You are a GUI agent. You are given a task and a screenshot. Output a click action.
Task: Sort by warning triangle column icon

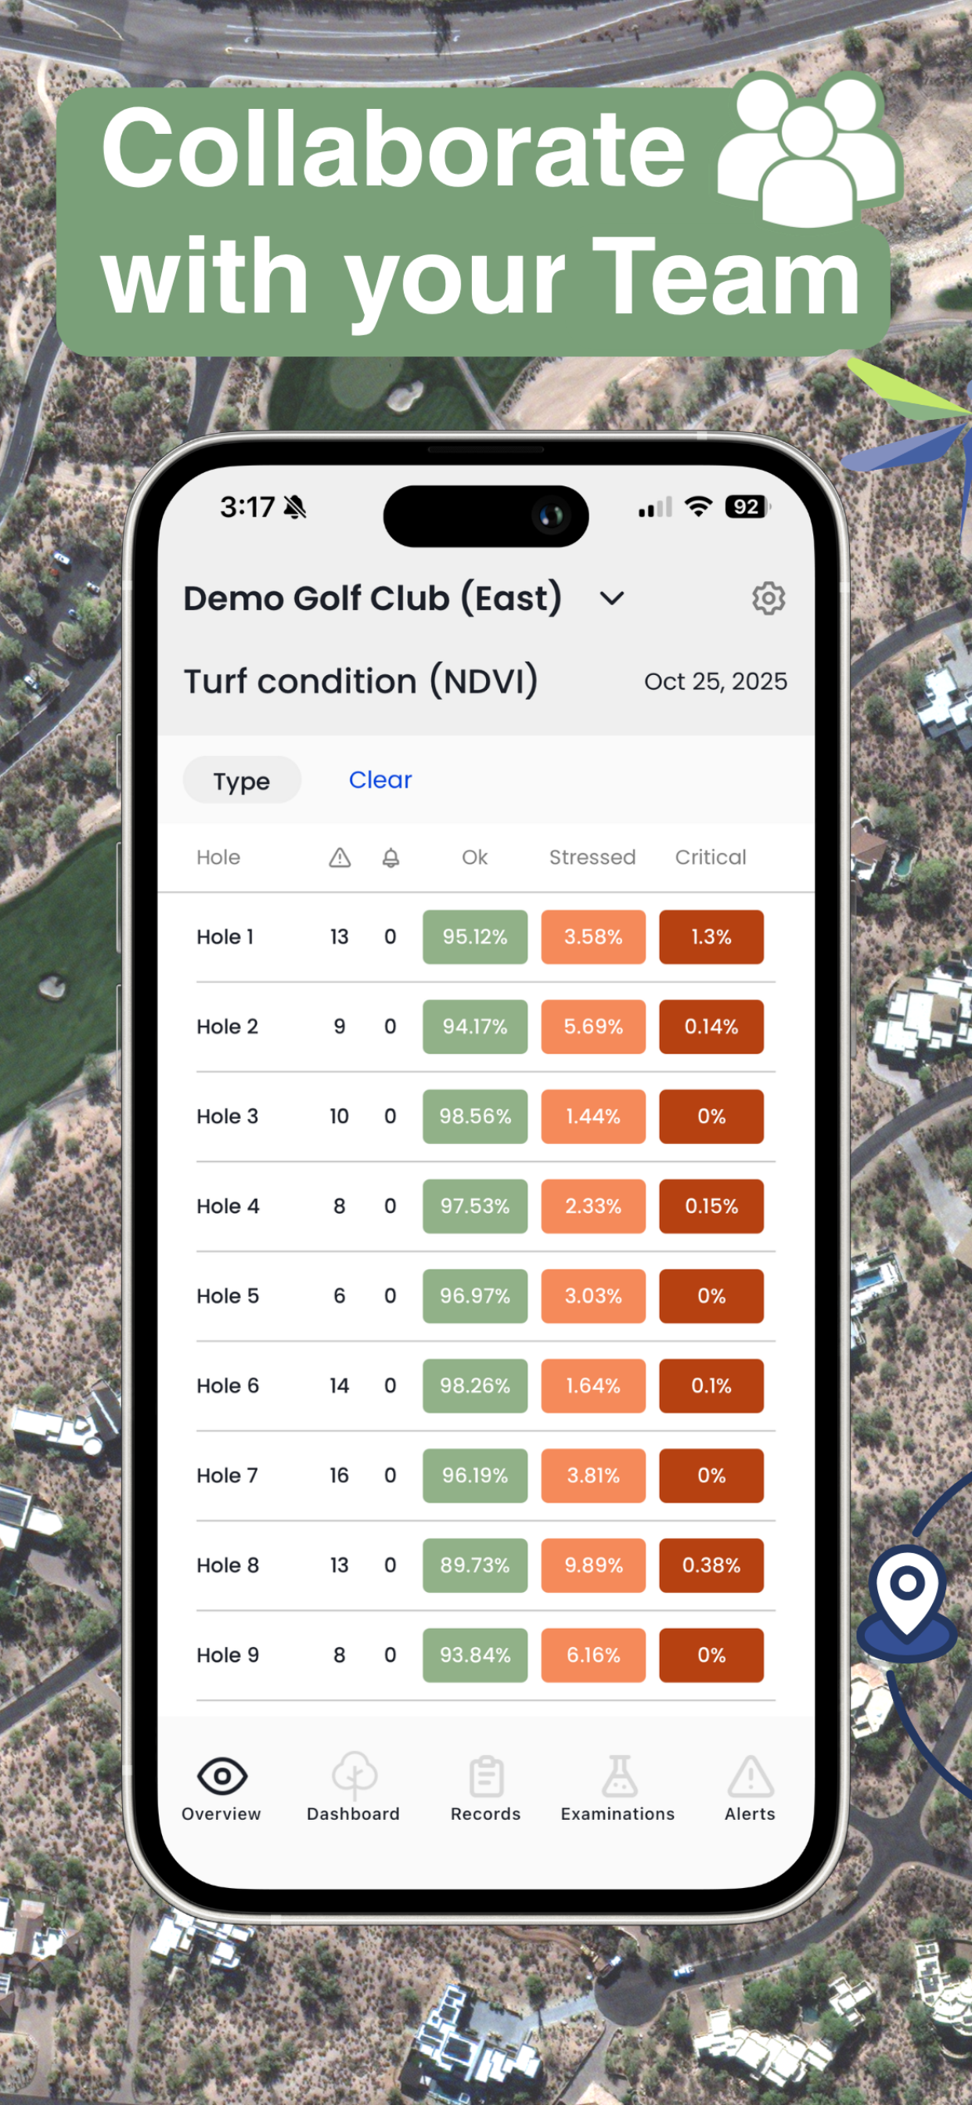pyautogui.click(x=340, y=858)
